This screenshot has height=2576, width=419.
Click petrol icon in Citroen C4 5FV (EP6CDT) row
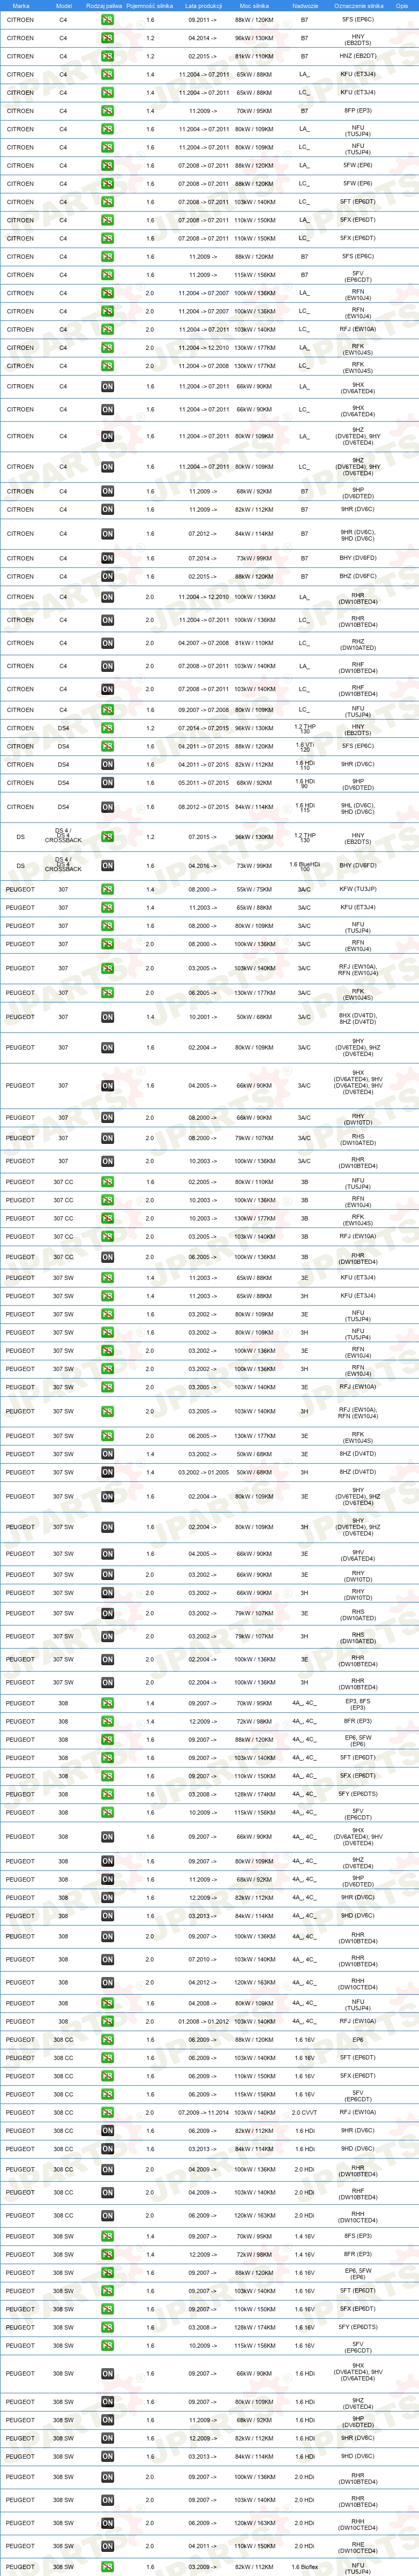107,275
